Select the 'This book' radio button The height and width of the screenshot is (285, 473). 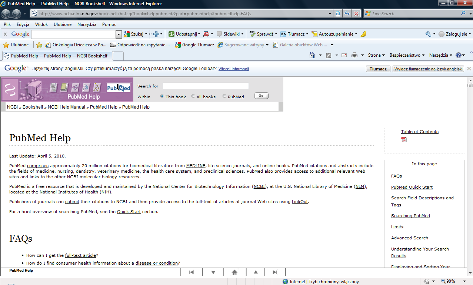coord(162,96)
